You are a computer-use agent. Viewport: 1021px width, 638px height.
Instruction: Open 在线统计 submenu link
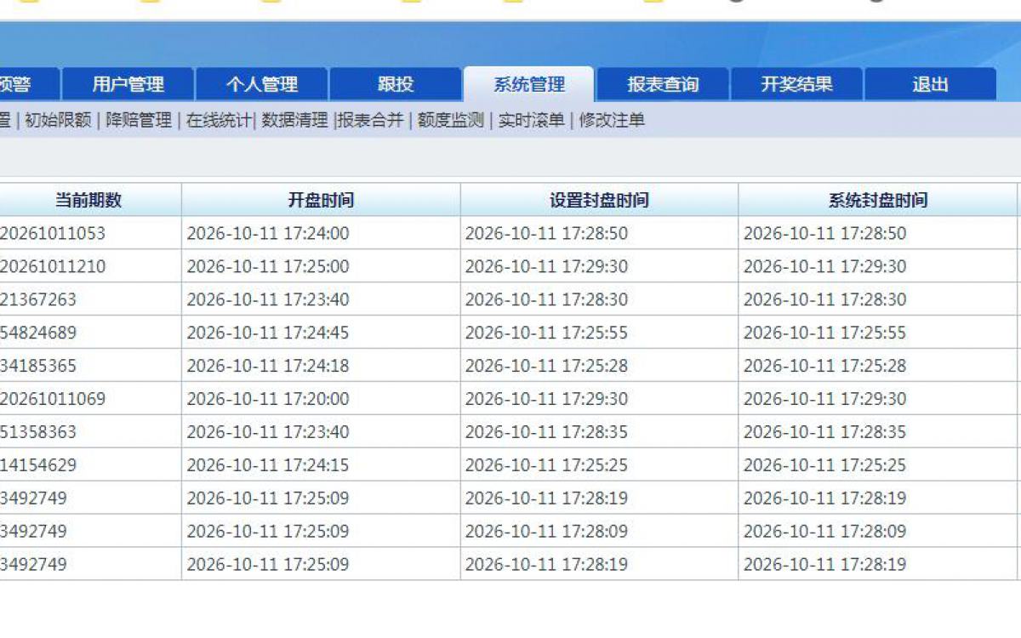tap(219, 121)
